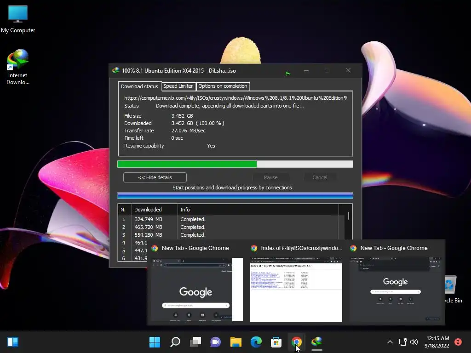Click the Cancel download button
This screenshot has width=471, height=353.
coord(320,177)
